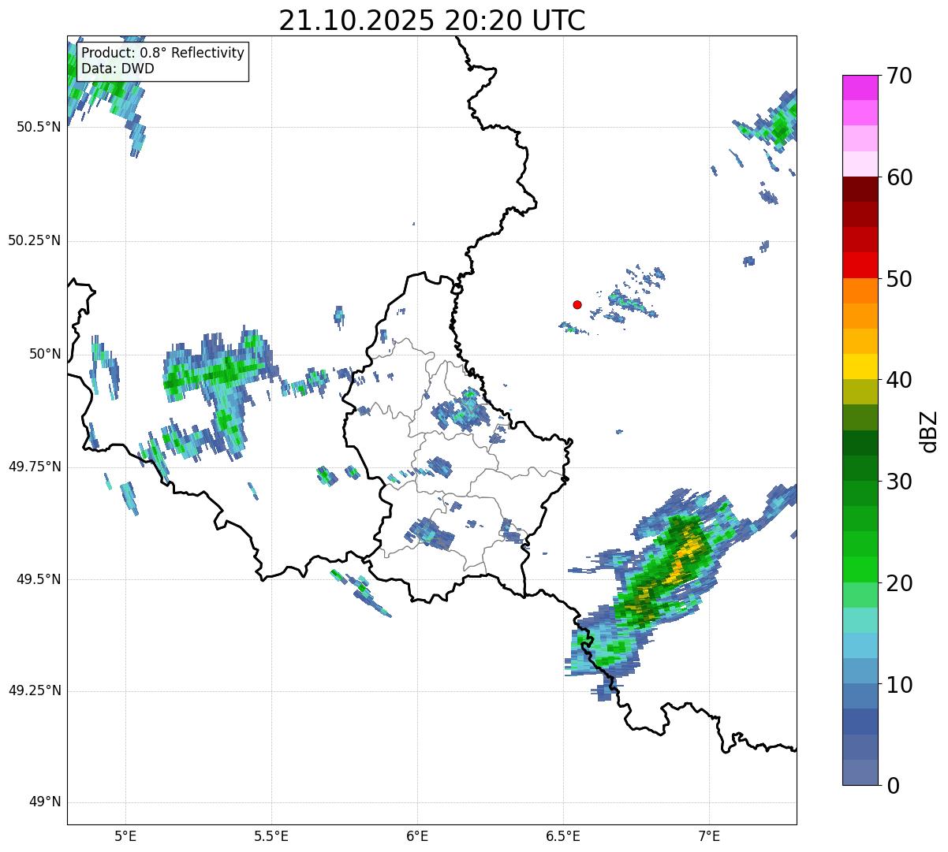The image size is (948, 852).
Task: Click the dark green swatch just above 30
Action: 859,468
